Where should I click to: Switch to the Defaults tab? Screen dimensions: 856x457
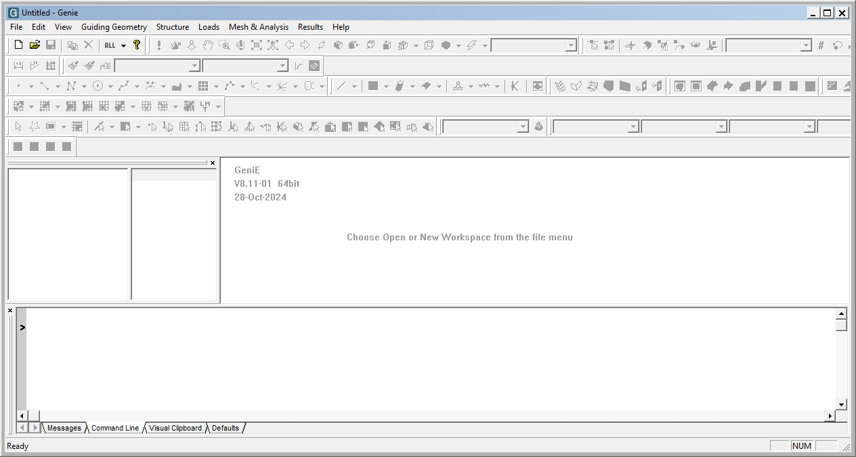[226, 428]
